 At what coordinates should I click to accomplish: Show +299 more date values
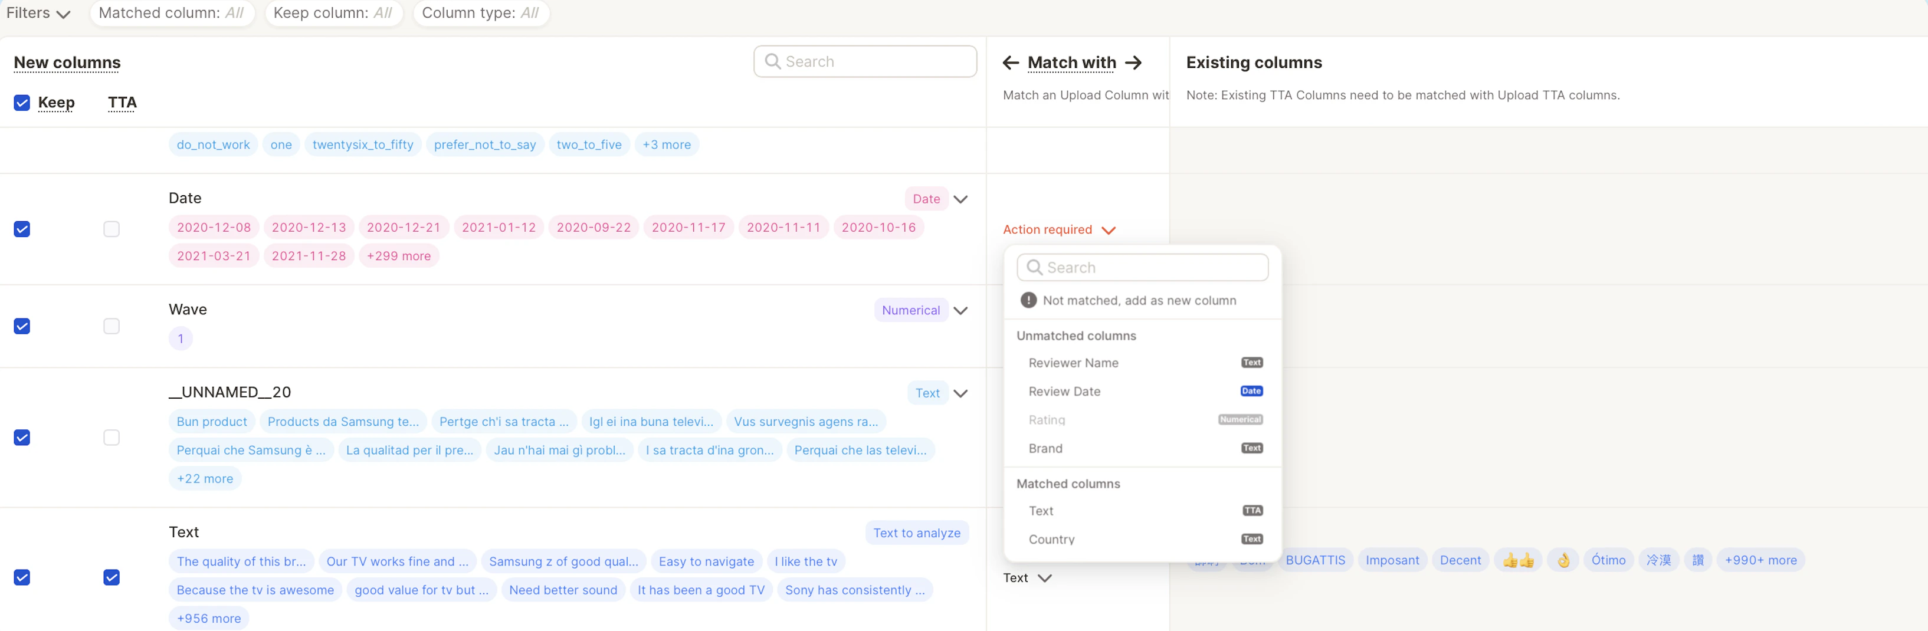398,256
